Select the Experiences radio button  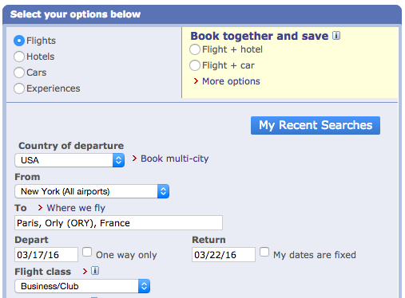tap(19, 88)
